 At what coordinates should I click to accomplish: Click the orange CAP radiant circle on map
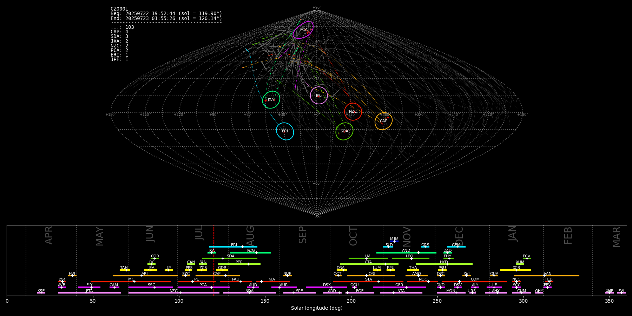click(x=383, y=121)
